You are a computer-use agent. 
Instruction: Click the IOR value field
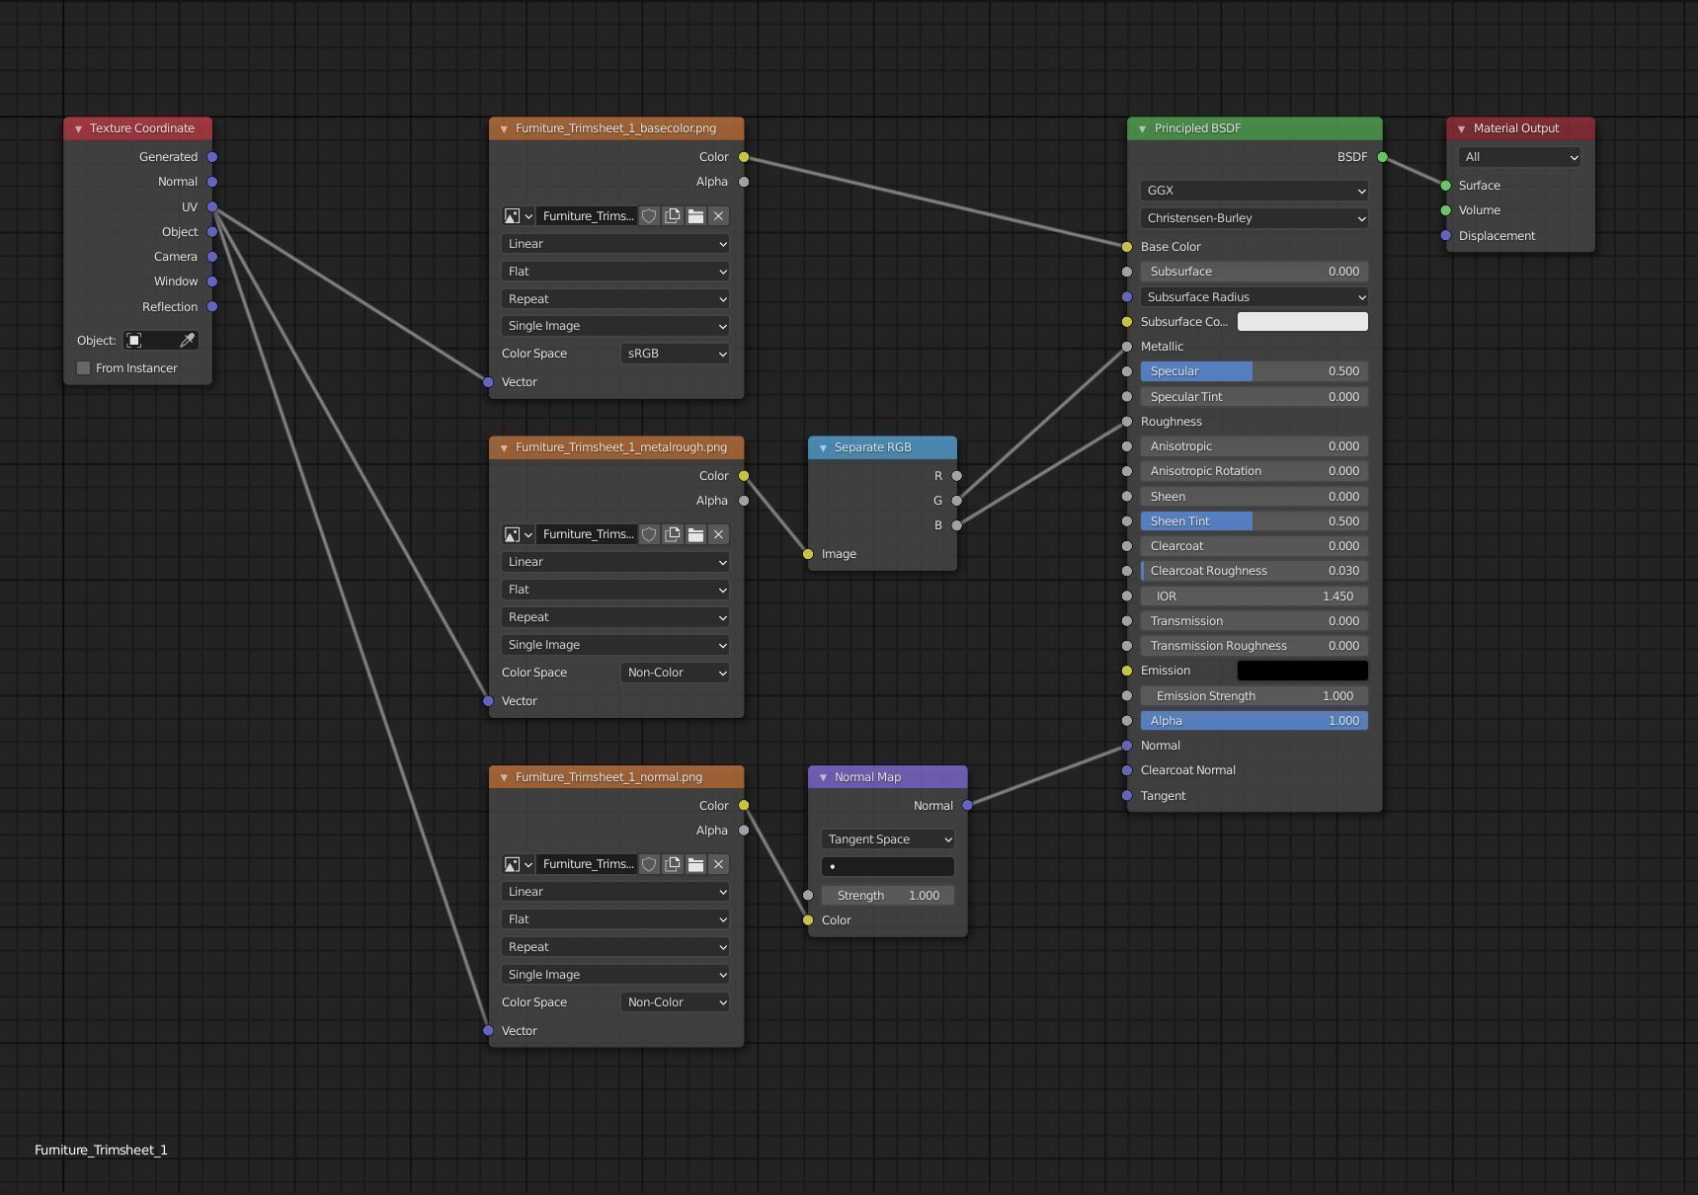point(1254,597)
